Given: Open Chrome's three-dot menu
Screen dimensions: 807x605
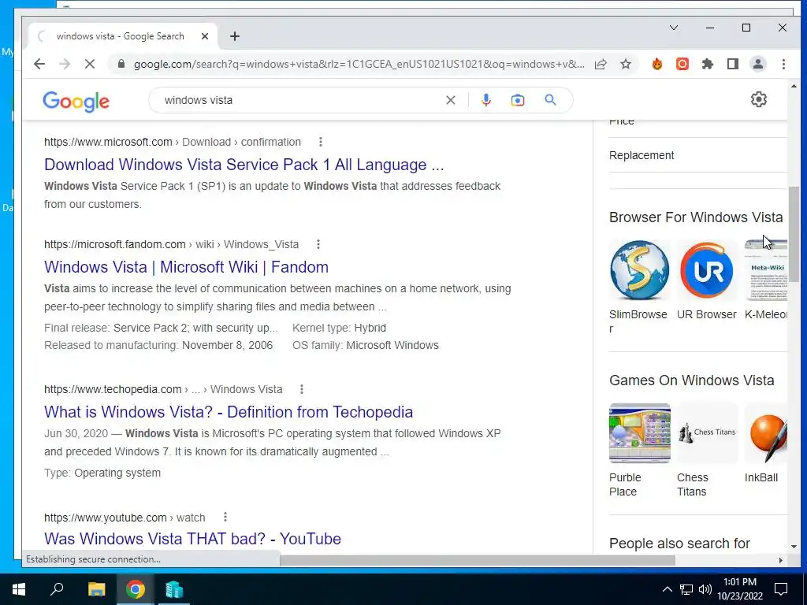Looking at the screenshot, I should (x=783, y=64).
